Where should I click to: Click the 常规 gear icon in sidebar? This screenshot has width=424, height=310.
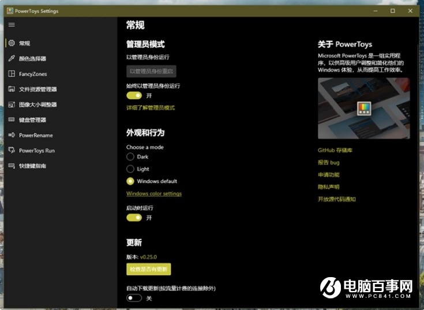coord(12,43)
